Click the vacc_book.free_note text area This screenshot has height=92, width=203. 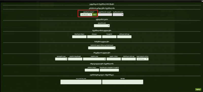tap(81, 82)
